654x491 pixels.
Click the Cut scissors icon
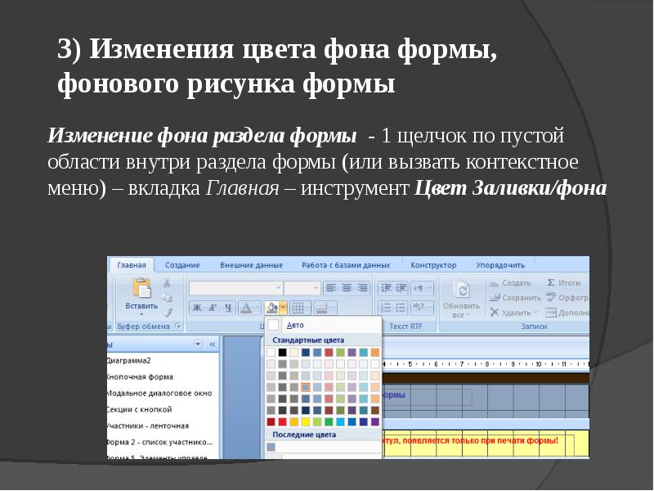167,283
